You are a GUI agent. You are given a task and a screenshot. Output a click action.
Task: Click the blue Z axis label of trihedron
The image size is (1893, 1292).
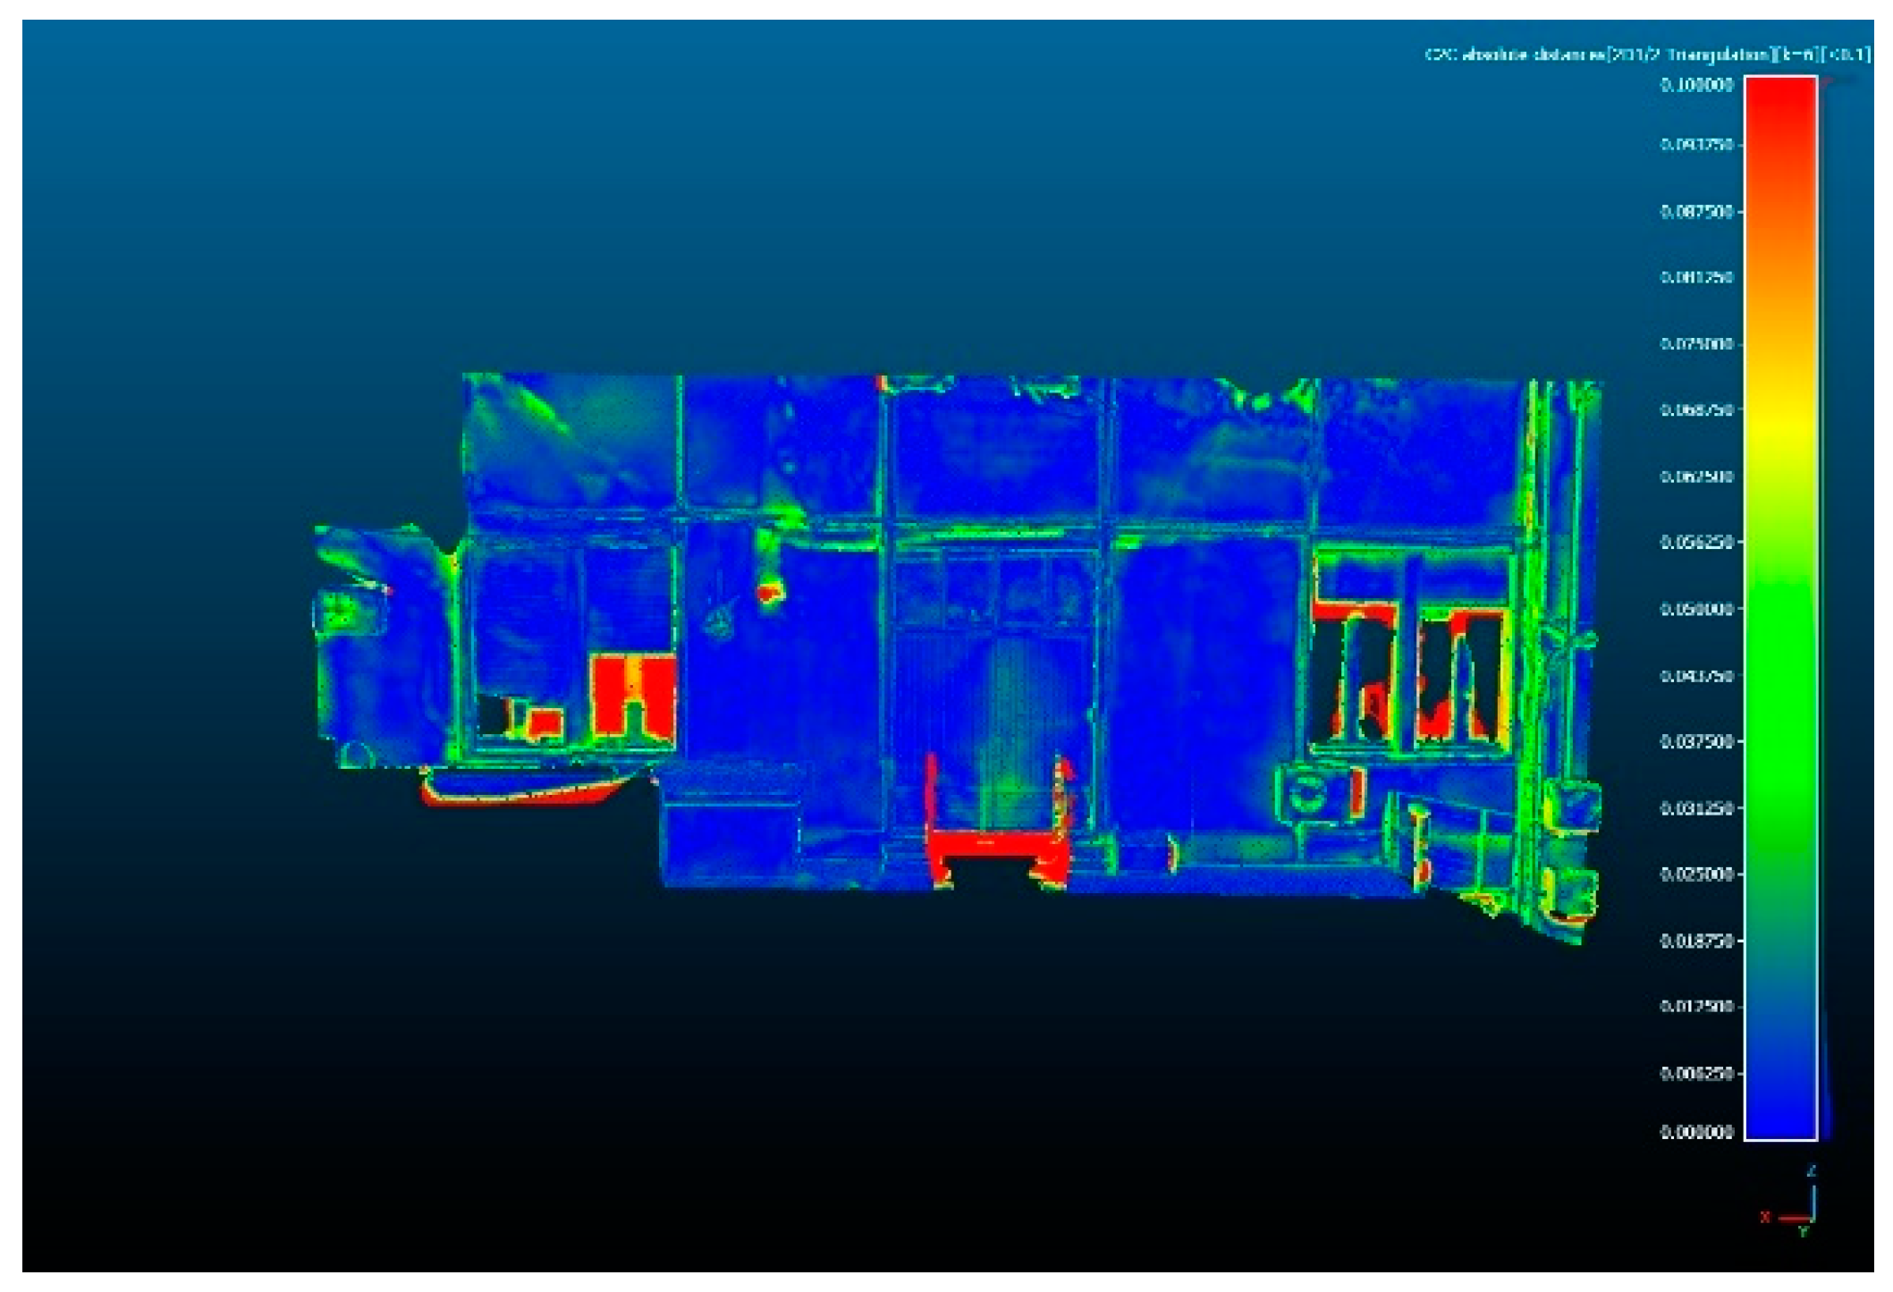[1812, 1170]
